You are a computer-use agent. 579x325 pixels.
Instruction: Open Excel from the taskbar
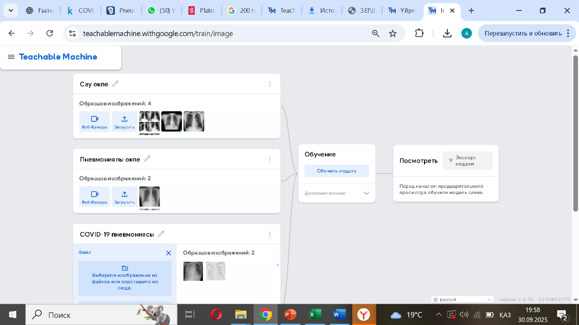(315, 315)
